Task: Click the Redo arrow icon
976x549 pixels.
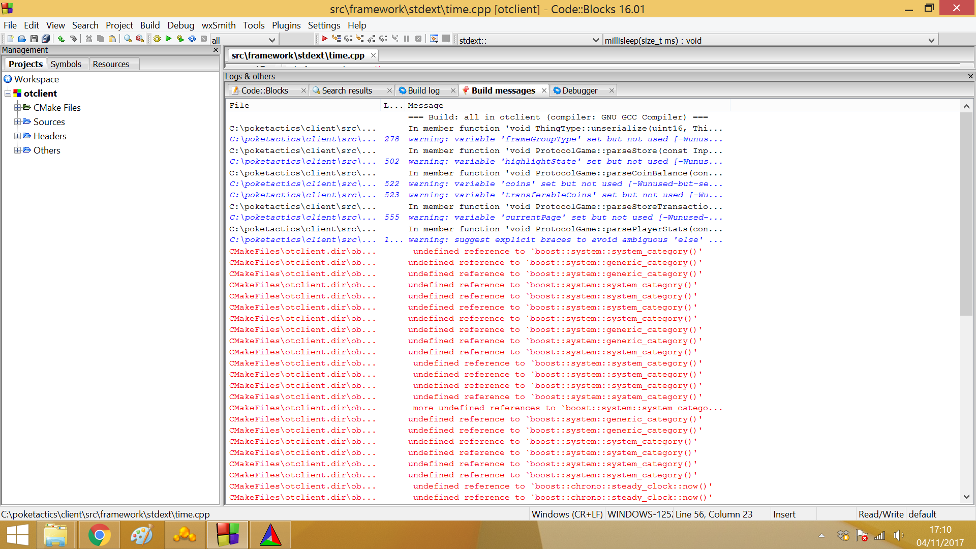Action: [73, 39]
